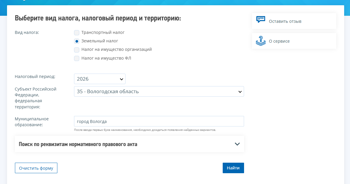350x184 pixels.
Task: Click the collapse arrow of the legal act search
Action: point(237,144)
